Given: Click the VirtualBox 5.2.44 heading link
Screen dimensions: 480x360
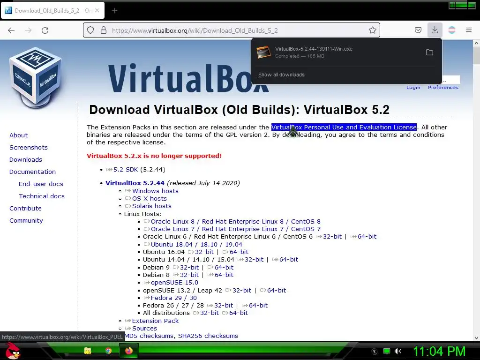Looking at the screenshot, I should (x=135, y=183).
